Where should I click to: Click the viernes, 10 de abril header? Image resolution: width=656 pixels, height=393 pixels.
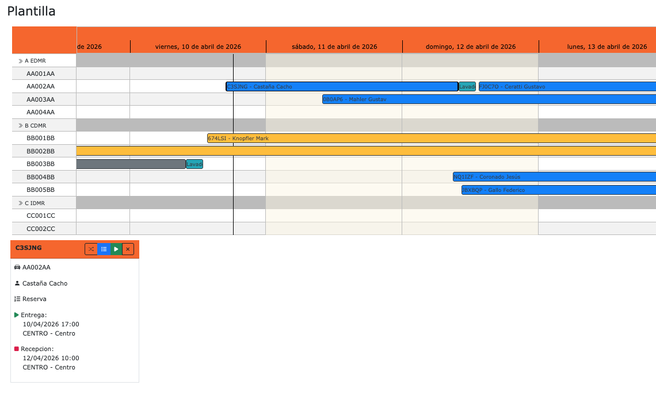(x=198, y=47)
